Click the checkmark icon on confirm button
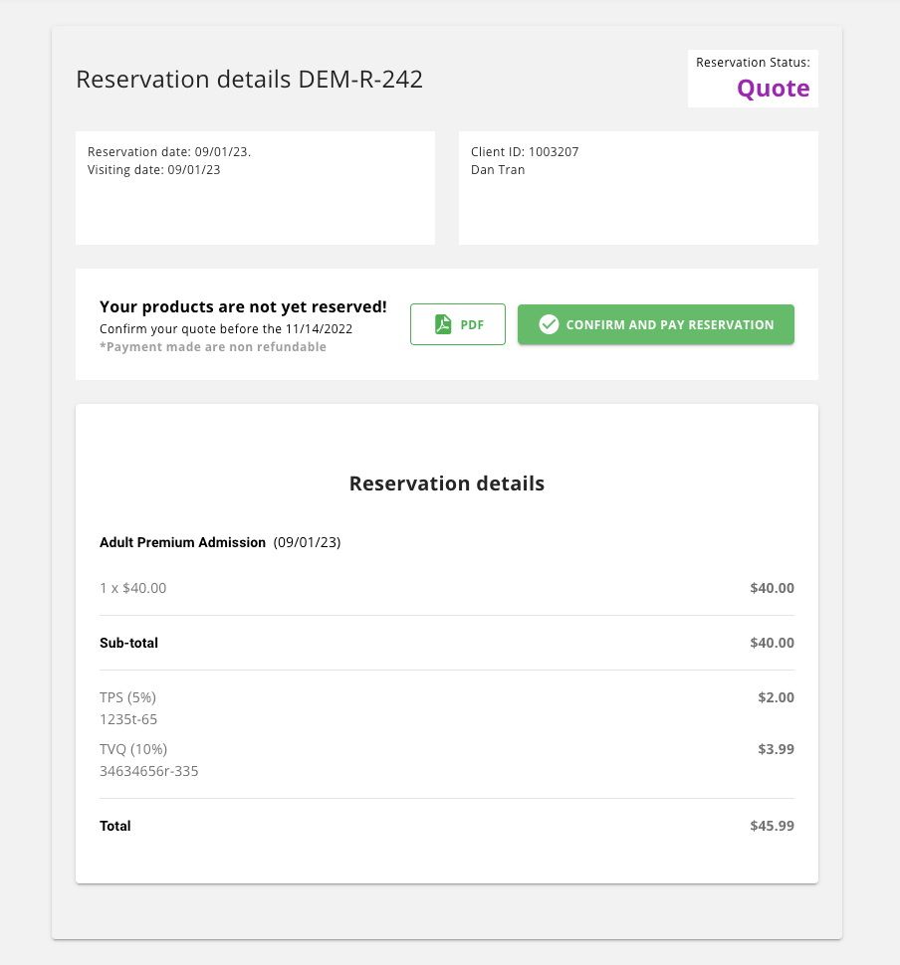The image size is (900, 965). pyautogui.click(x=549, y=324)
